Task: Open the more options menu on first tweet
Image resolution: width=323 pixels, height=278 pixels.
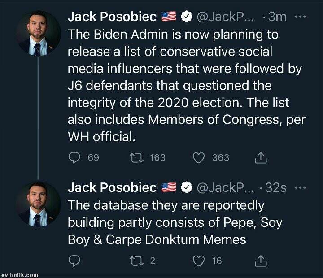Action: (299, 17)
